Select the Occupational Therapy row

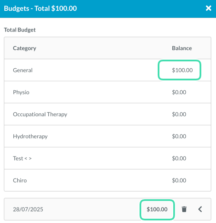[108, 114]
